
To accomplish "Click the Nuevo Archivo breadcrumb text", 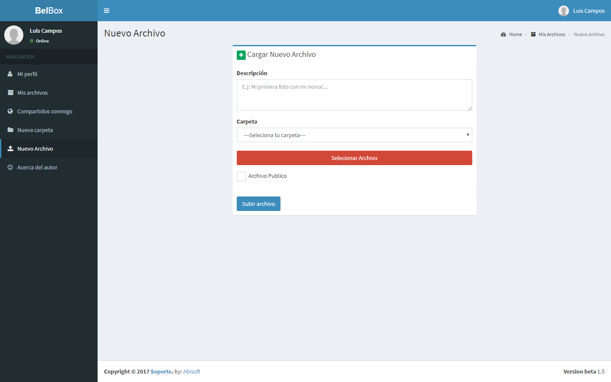I will tap(589, 34).
